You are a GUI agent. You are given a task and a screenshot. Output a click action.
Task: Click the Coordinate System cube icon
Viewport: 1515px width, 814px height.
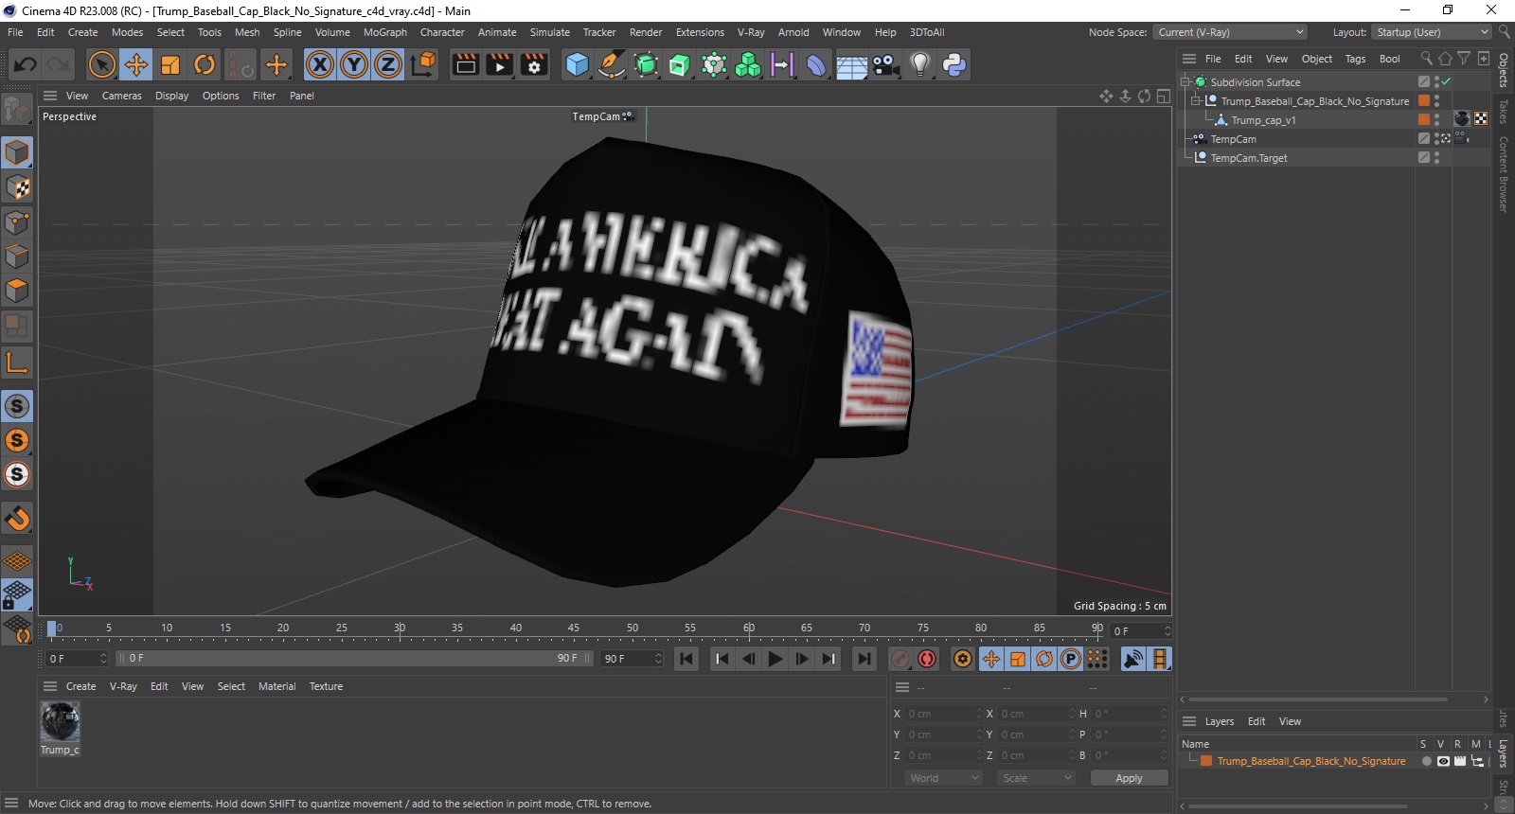coord(423,64)
